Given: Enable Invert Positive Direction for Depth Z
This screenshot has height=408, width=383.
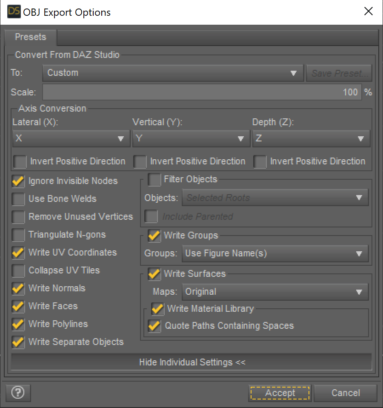Looking at the screenshot, I should coord(260,161).
